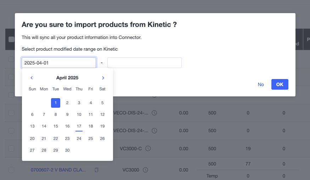Choose April 12 in calendar
Viewport: 310px width, 180px height.
click(102, 114)
